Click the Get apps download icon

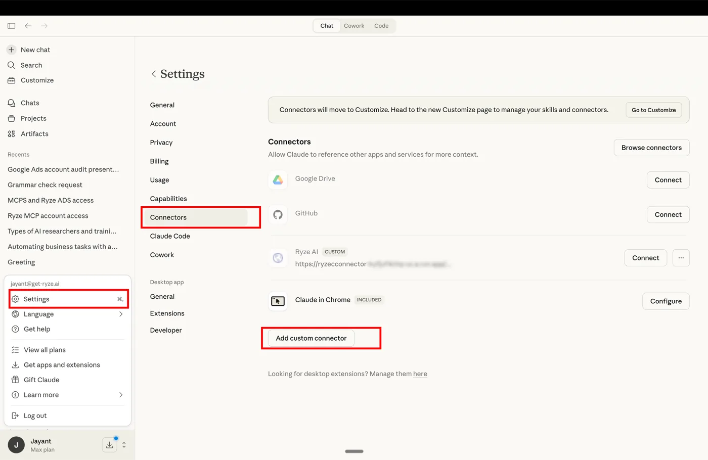[x=15, y=365]
